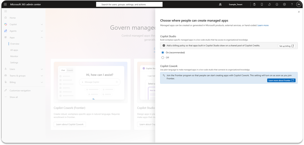Focus the search for users, groups field
Viewport: 304px width, 145px height.
[x=129, y=5]
